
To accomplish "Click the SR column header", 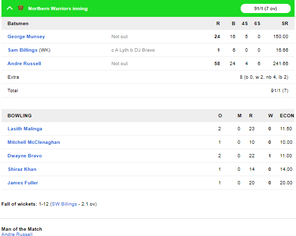I will (x=285, y=24).
